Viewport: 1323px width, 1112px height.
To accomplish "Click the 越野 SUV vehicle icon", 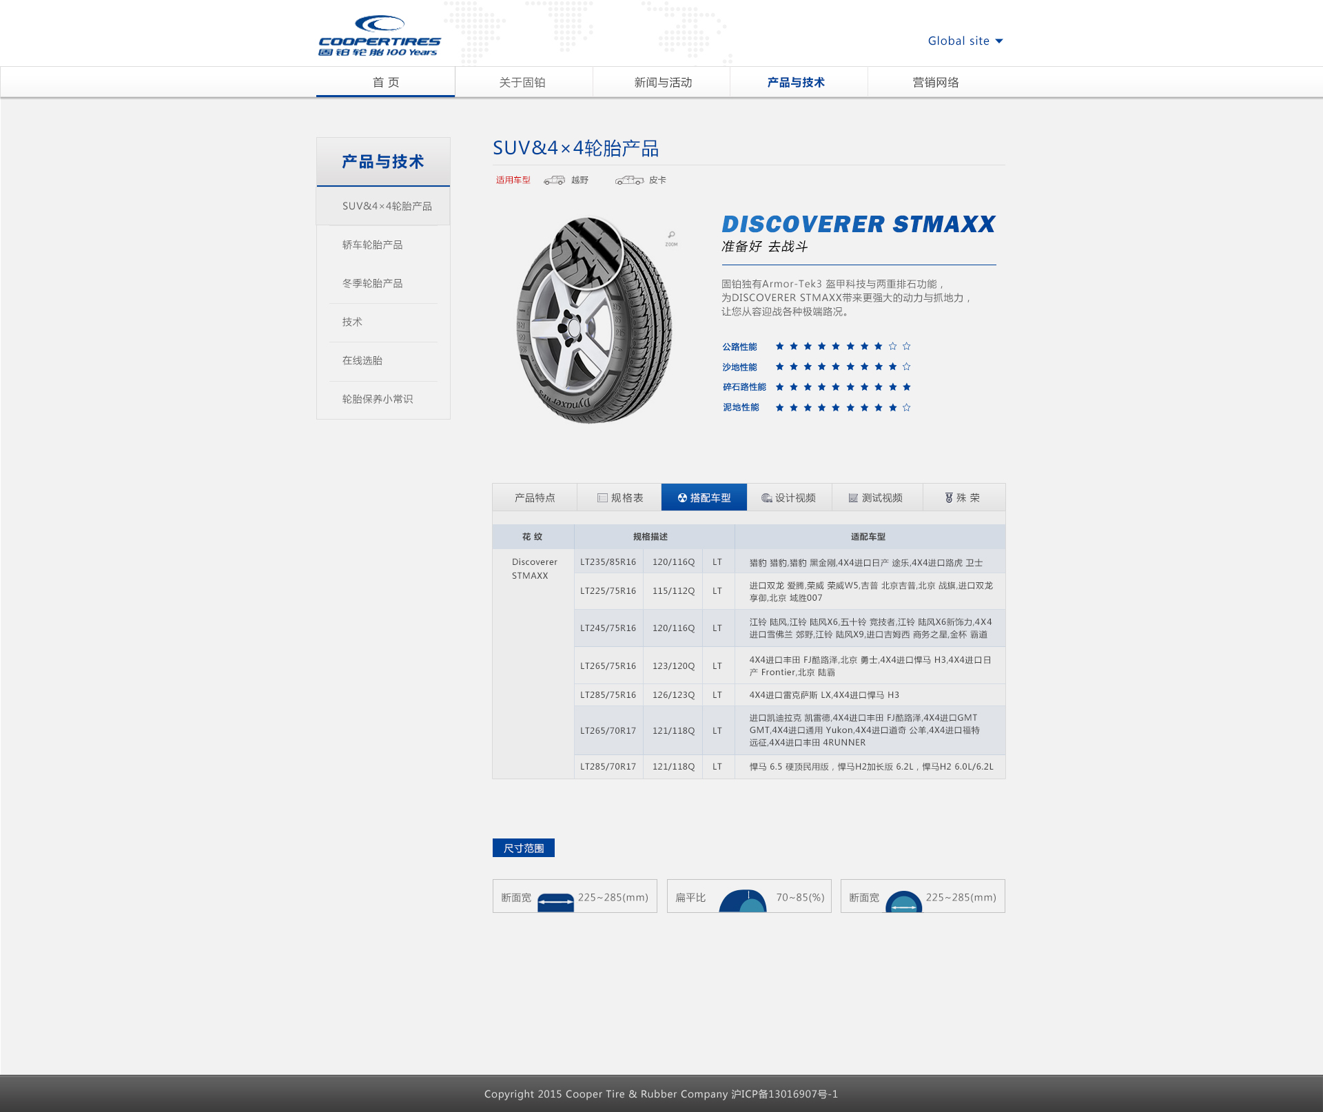I will 554,180.
